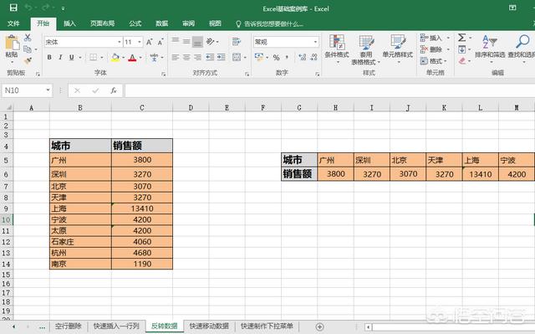The image size is (535, 334).
Task: Open the 文件 File menu
Action: pos(13,23)
